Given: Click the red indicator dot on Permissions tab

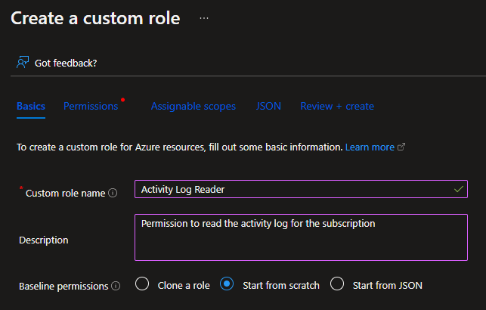Looking at the screenshot, I should click(x=122, y=100).
